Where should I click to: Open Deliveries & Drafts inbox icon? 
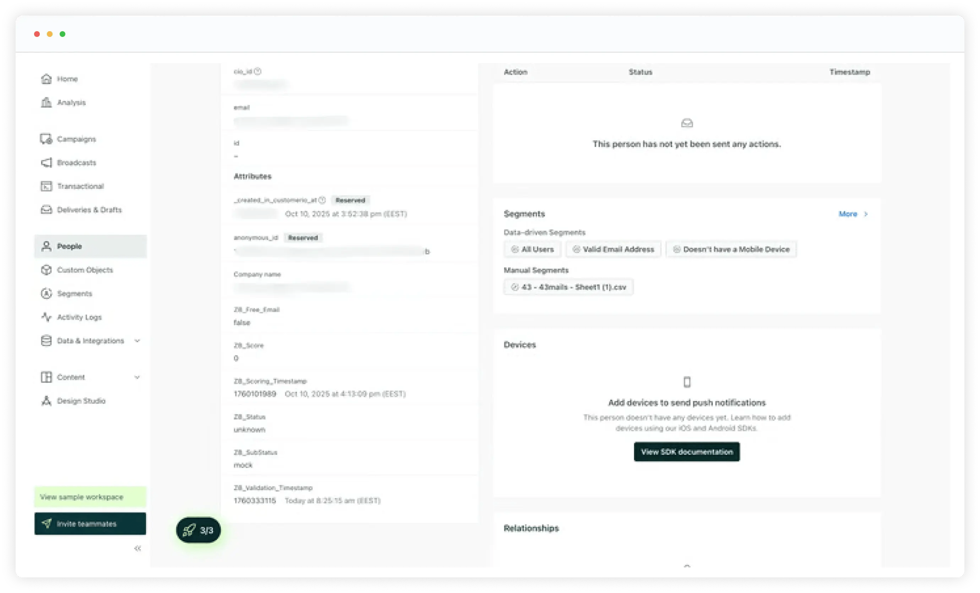pyautogui.click(x=46, y=210)
